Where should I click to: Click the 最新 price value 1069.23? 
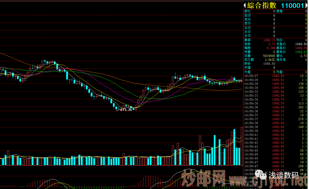269,40
